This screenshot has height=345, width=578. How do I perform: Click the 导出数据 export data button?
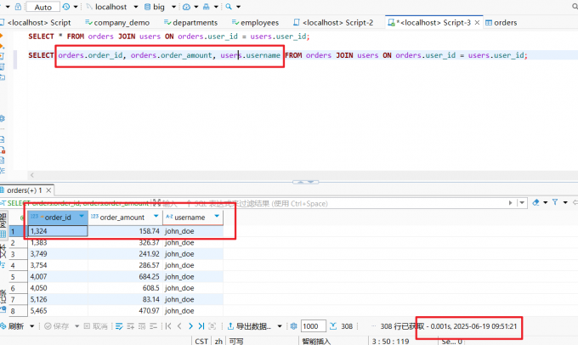click(x=250, y=326)
